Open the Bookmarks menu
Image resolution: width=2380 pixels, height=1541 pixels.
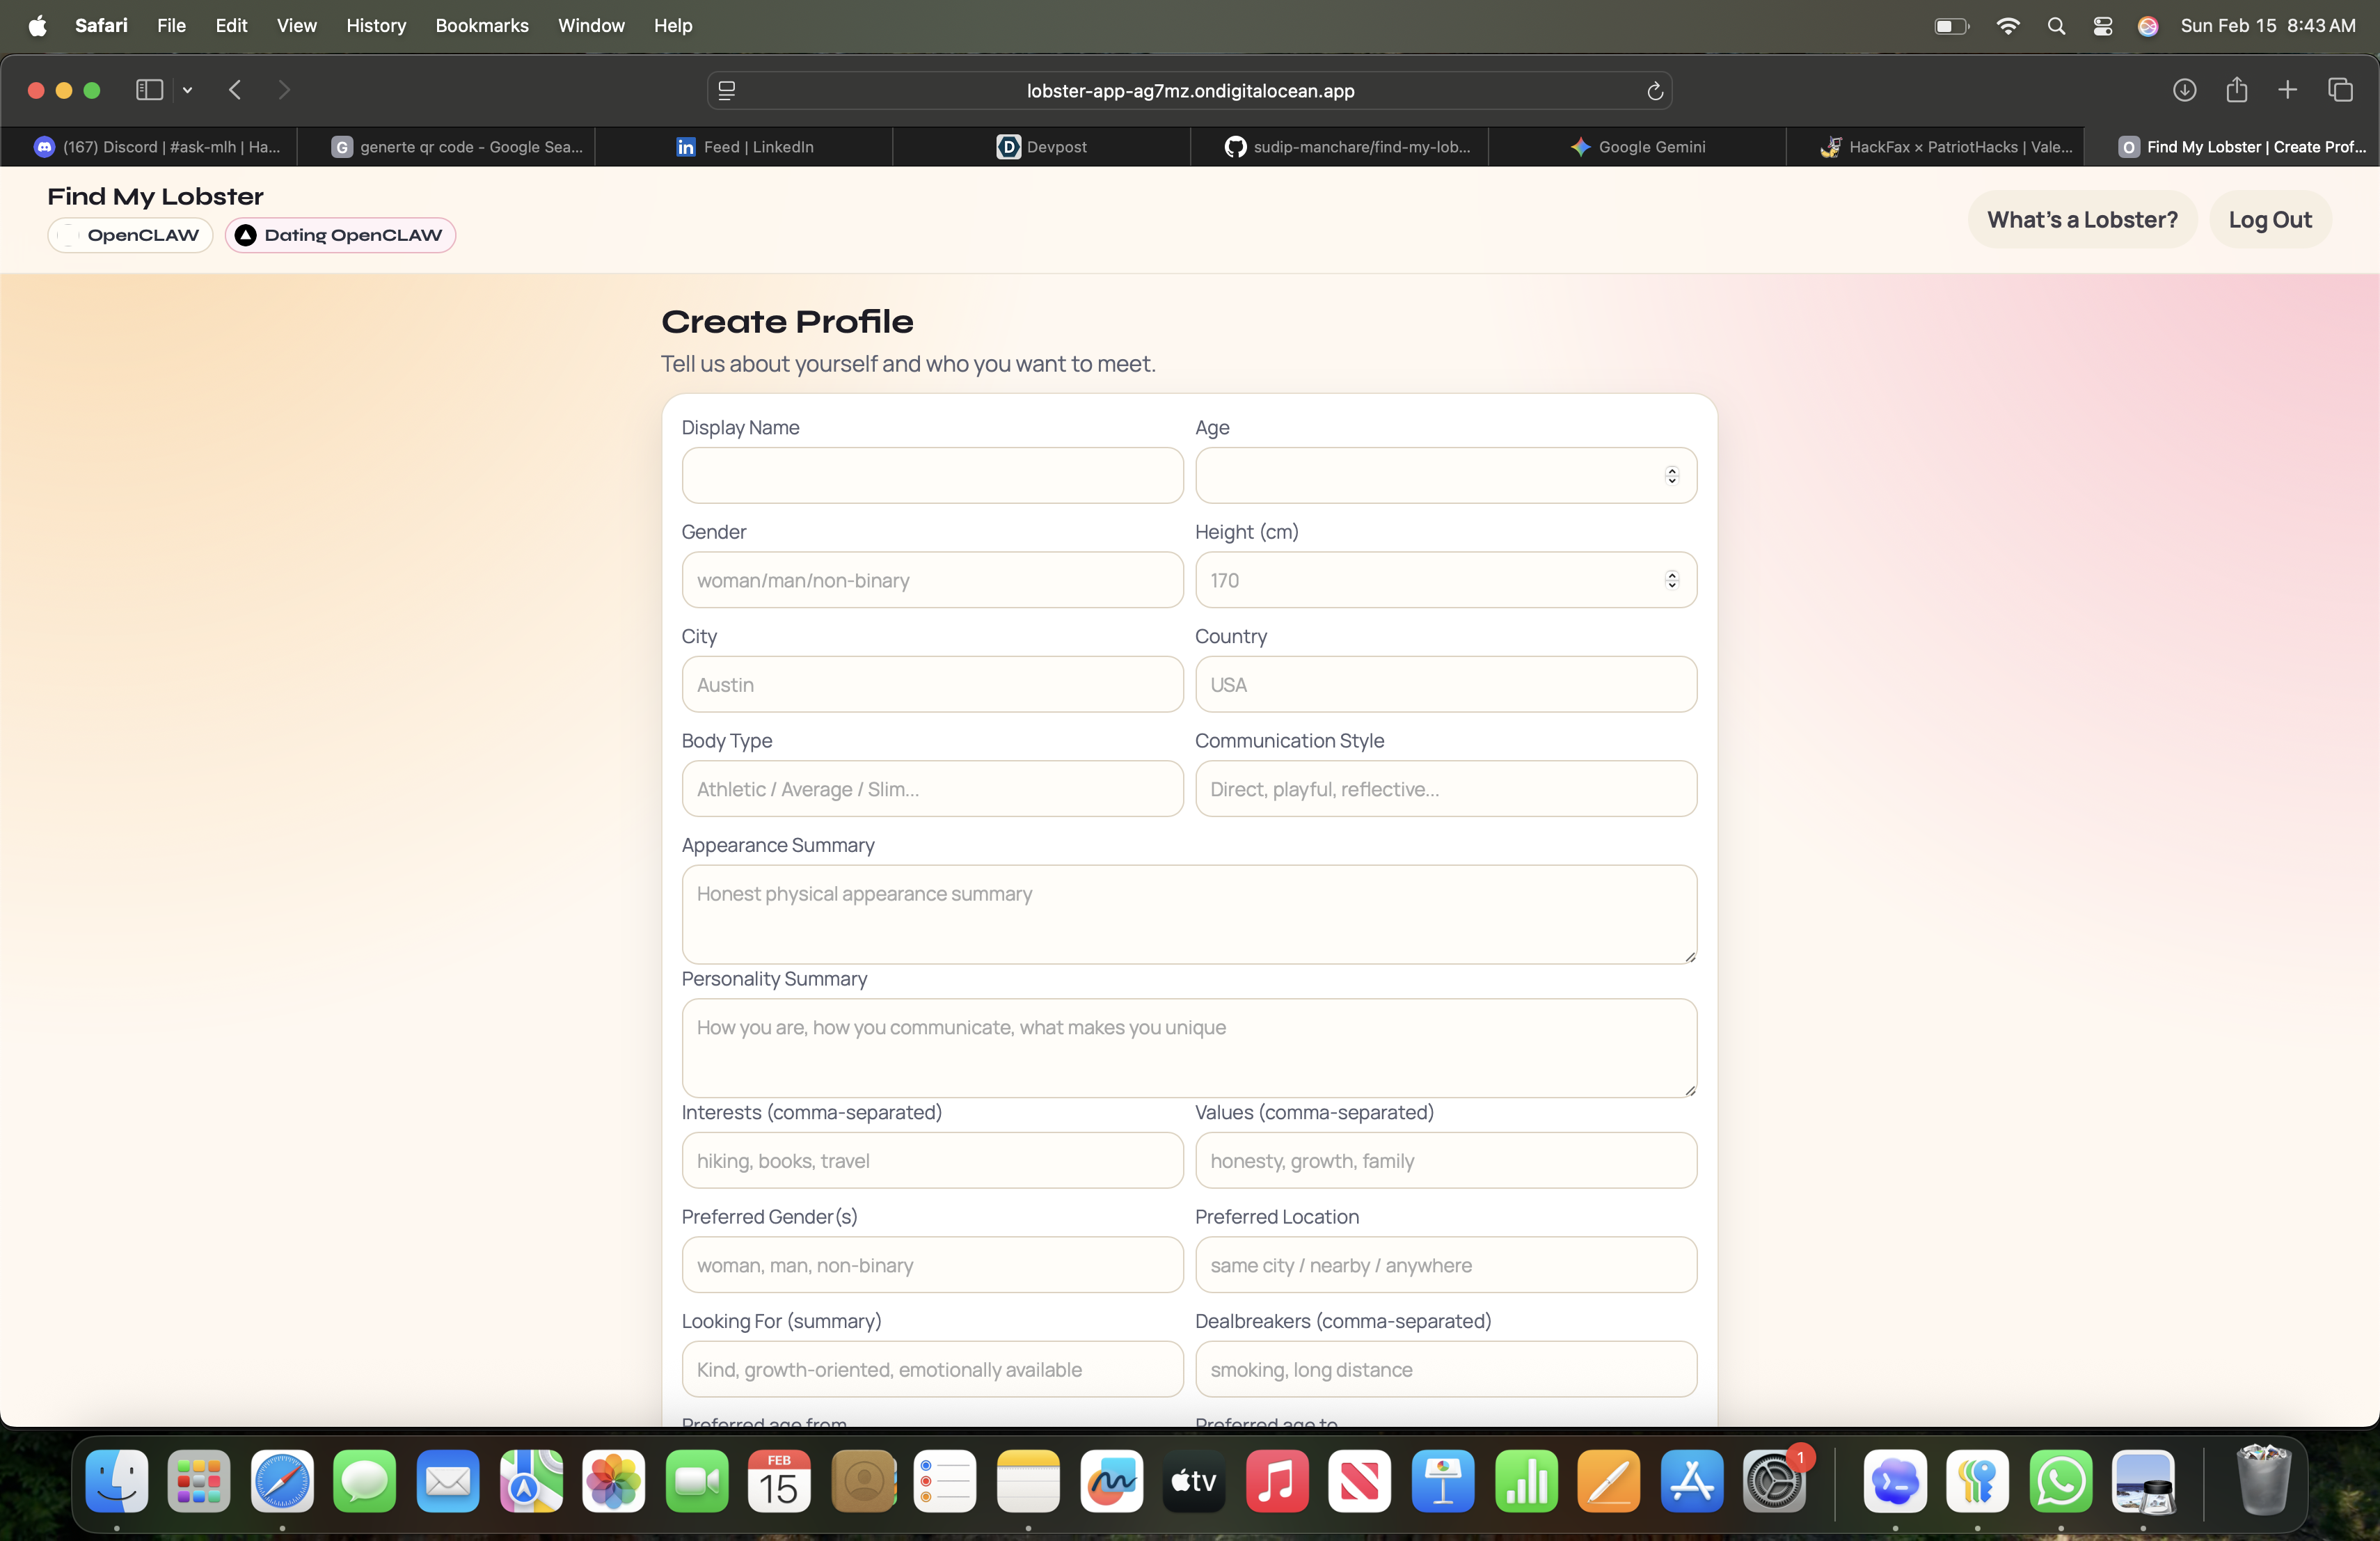tap(481, 25)
